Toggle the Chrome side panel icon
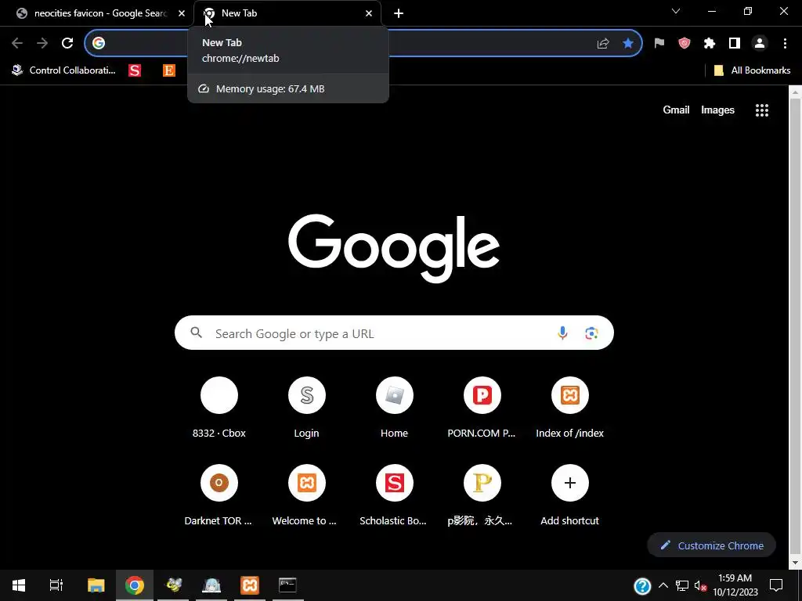 point(735,44)
